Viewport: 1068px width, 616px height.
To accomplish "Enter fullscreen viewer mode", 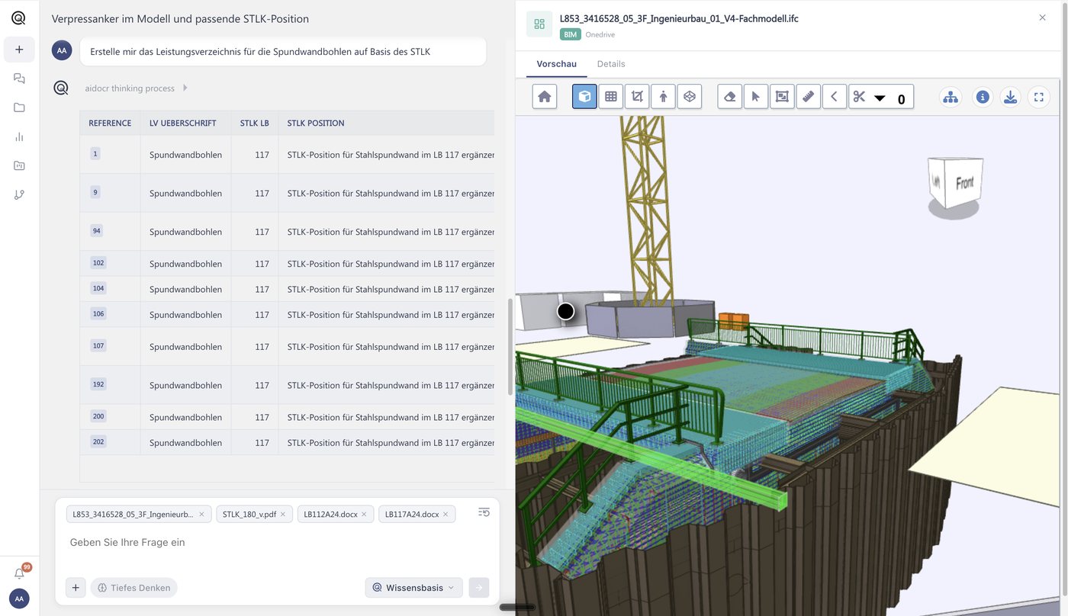I will coord(1038,97).
